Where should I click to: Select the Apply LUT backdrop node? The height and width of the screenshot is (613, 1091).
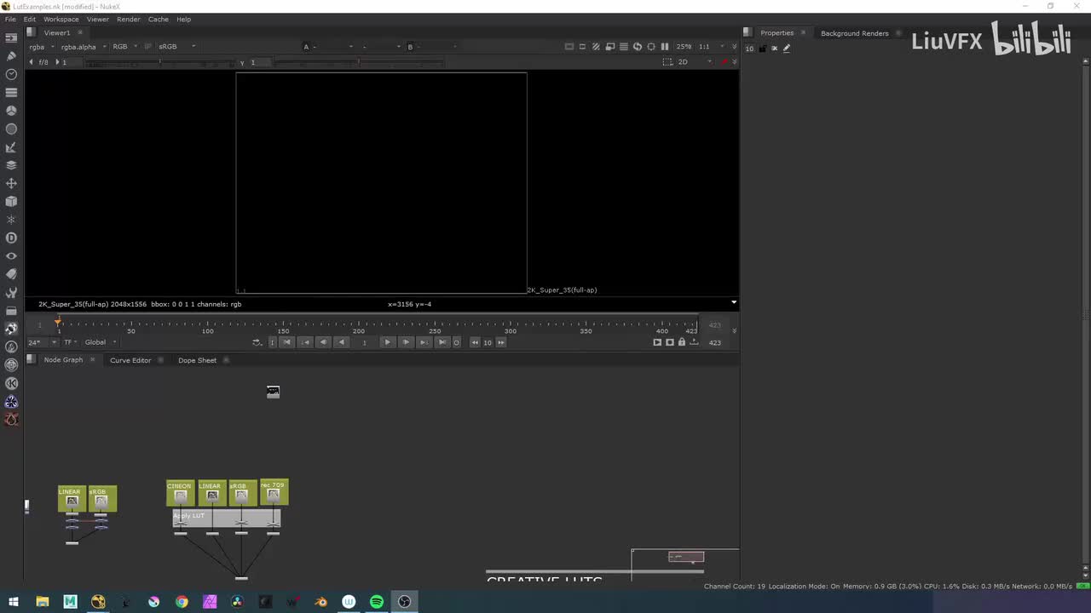[226, 518]
